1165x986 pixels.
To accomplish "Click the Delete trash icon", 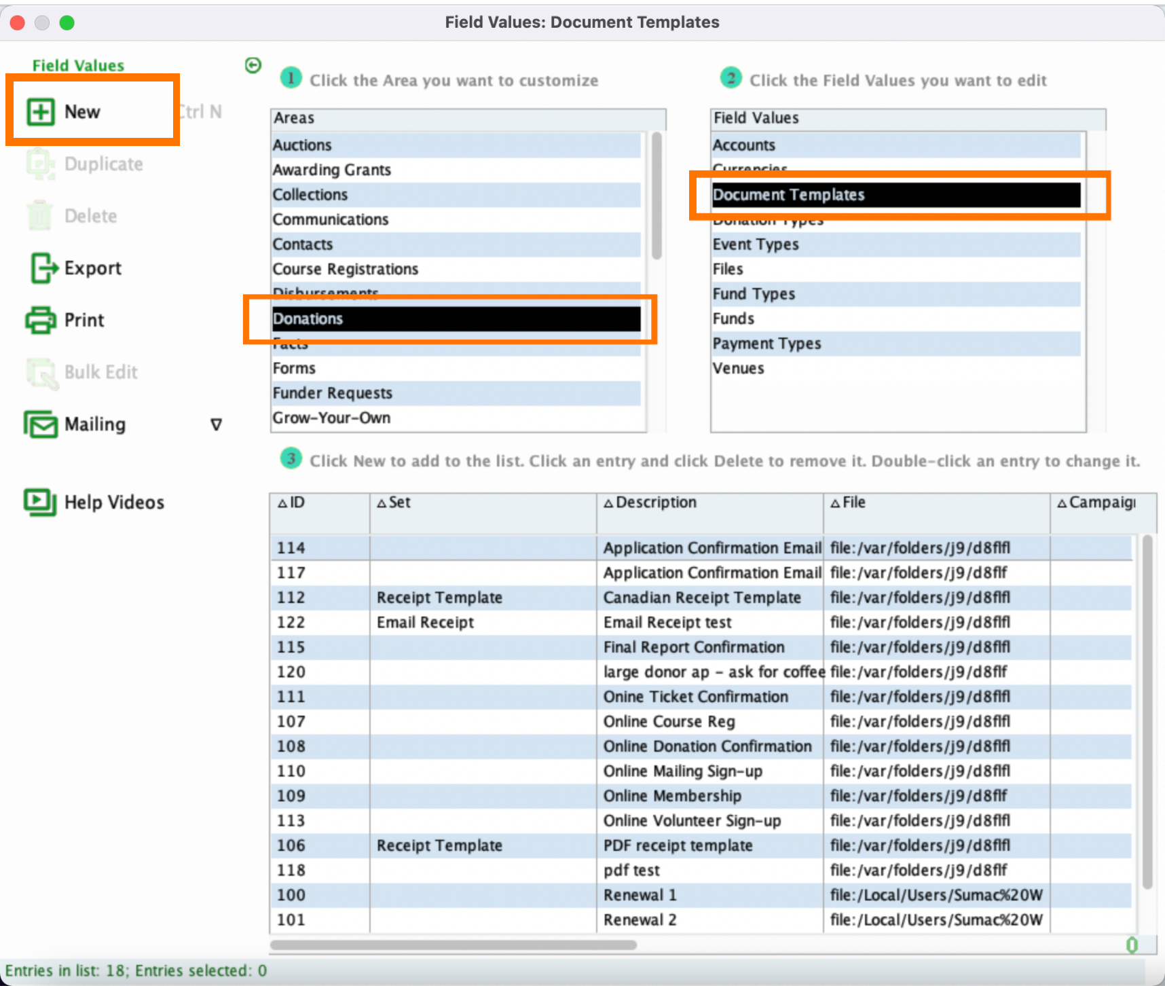I will [x=40, y=216].
